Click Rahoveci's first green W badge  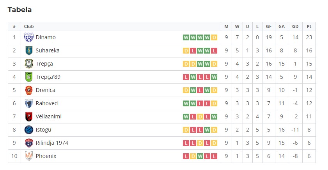[186, 103]
